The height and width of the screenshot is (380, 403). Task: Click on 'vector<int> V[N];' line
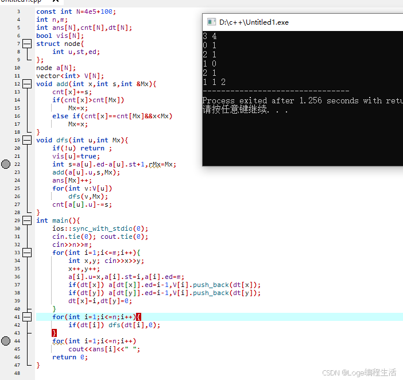pos(70,76)
